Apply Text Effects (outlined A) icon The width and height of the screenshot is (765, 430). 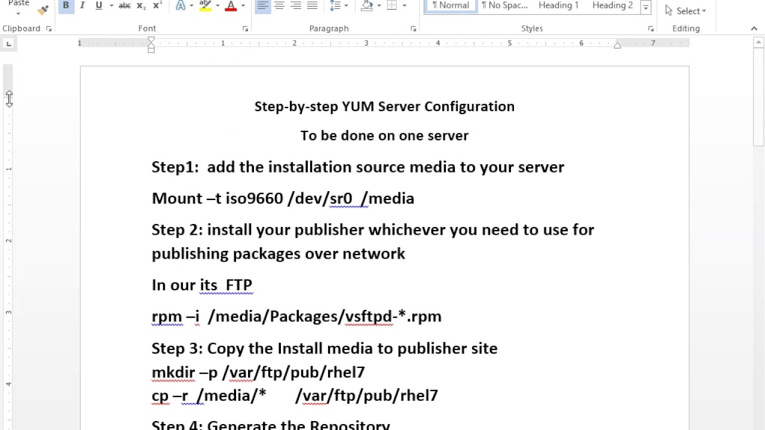(x=180, y=6)
